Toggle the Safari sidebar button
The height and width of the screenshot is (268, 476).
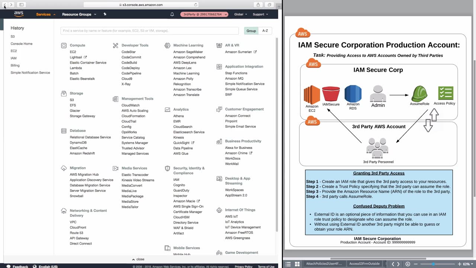22,5
